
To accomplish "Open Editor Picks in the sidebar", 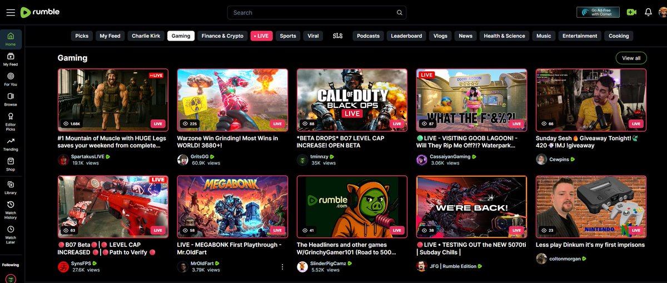I will [11, 121].
